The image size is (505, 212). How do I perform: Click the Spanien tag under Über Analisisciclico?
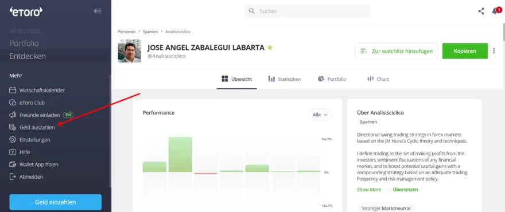[x=368, y=122]
